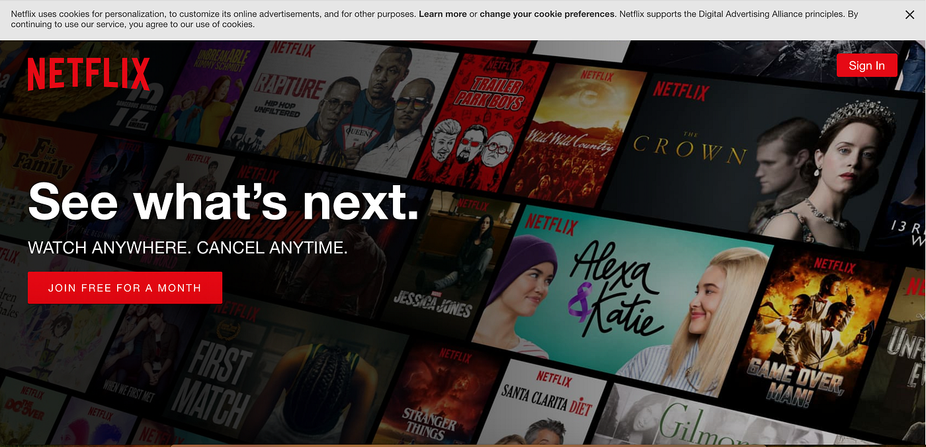Dismiss the cookie notice banner
Viewport: 926px width, 447px height.
click(x=909, y=14)
